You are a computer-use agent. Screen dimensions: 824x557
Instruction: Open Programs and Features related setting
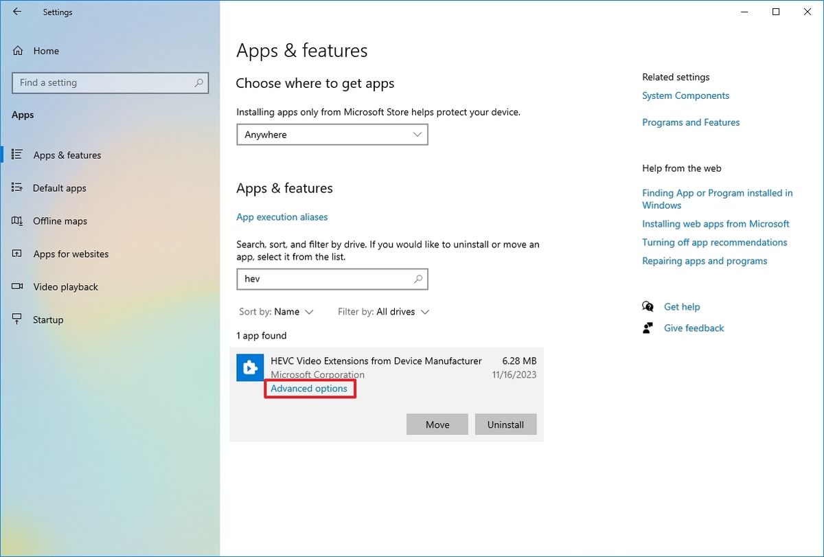click(x=690, y=122)
